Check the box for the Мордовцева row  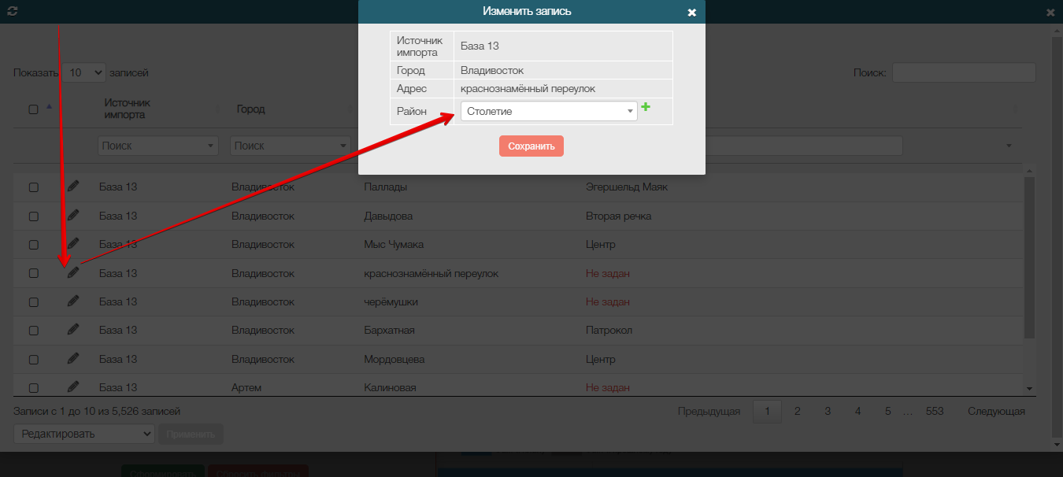point(34,360)
